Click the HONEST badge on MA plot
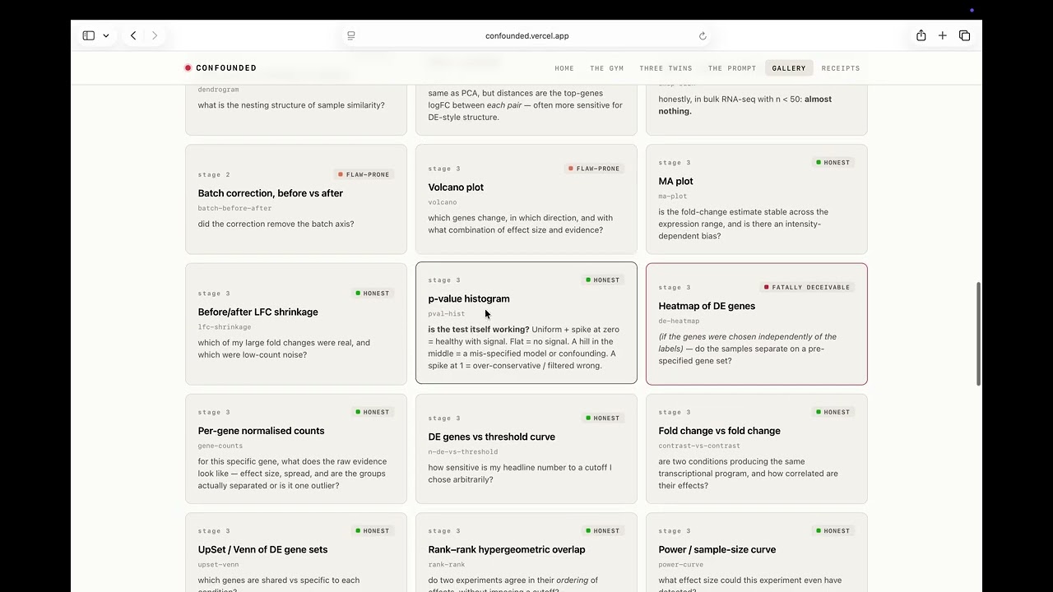This screenshot has height=592, width=1053. coord(833,162)
